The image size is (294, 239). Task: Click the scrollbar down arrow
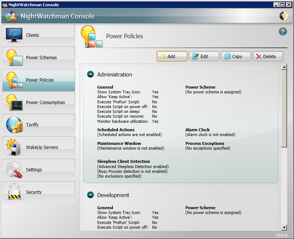click(284, 228)
